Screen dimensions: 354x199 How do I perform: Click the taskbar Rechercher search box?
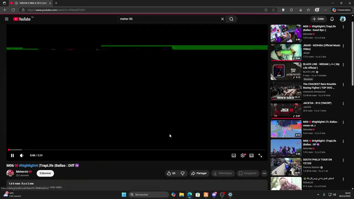pyautogui.click(x=149, y=195)
